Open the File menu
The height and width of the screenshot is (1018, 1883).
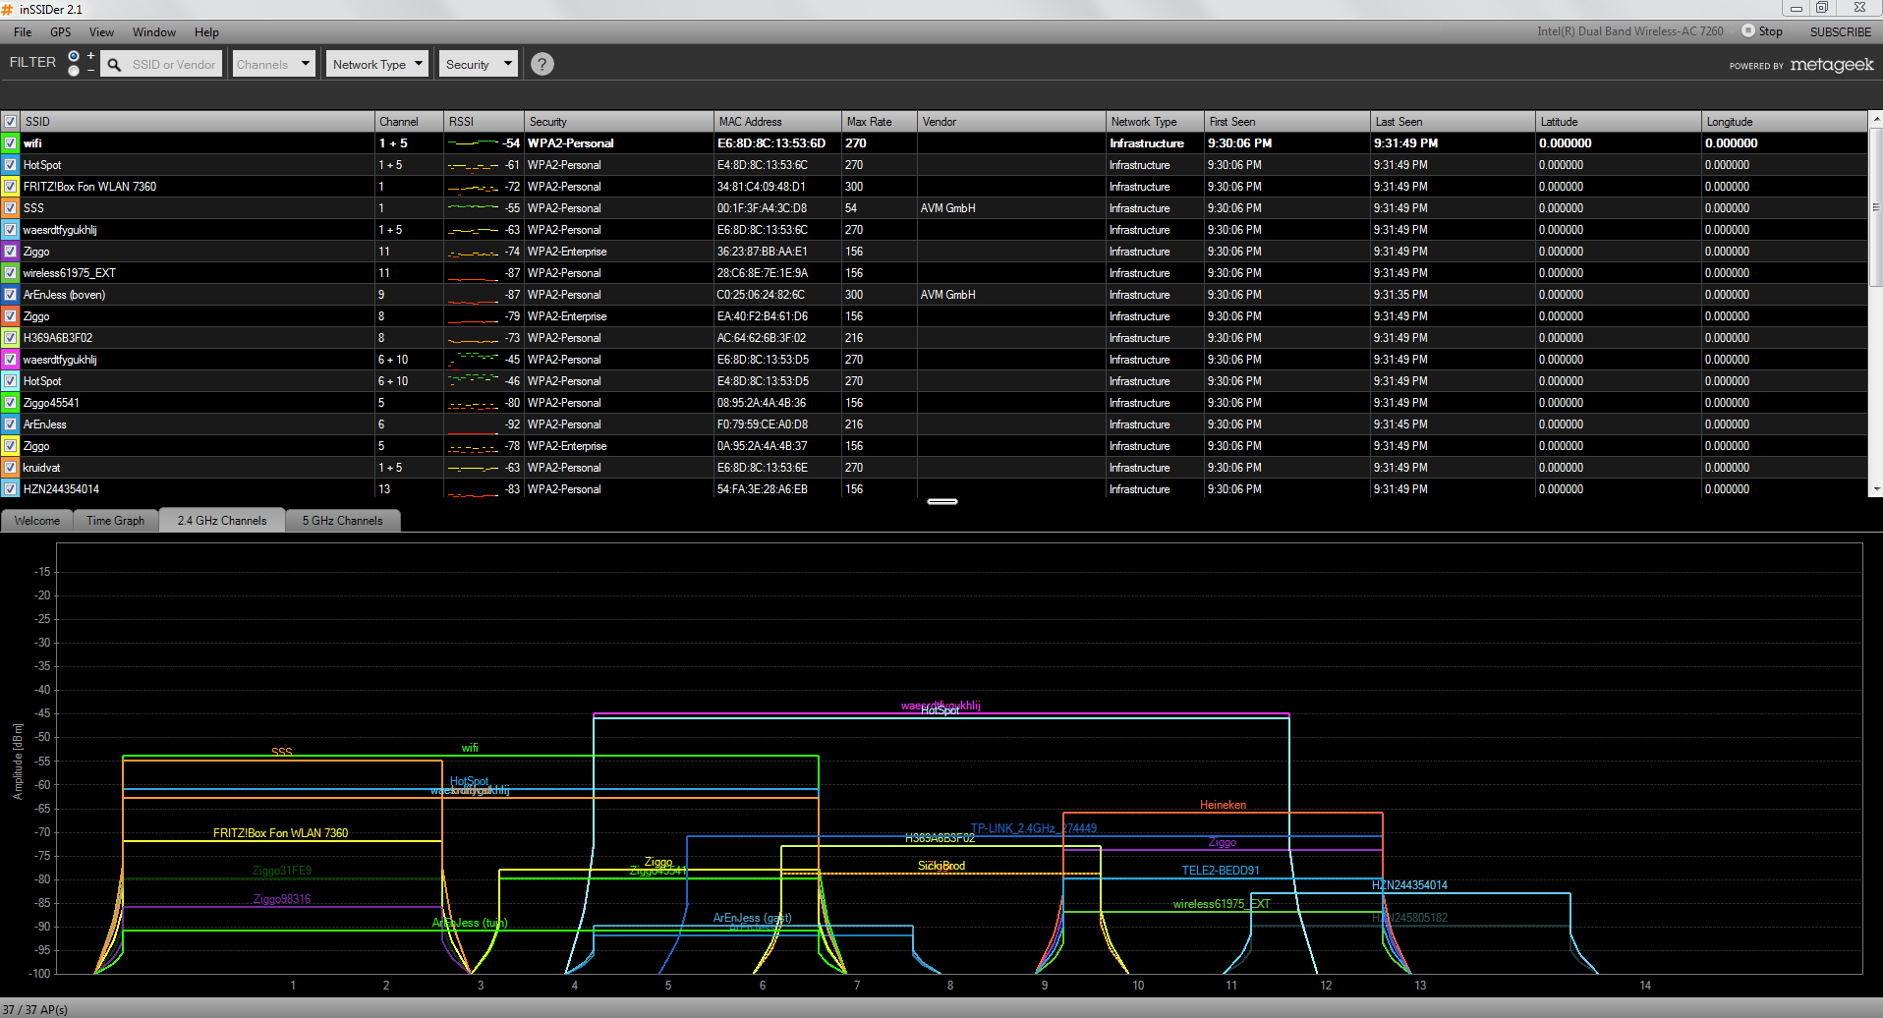tap(23, 32)
